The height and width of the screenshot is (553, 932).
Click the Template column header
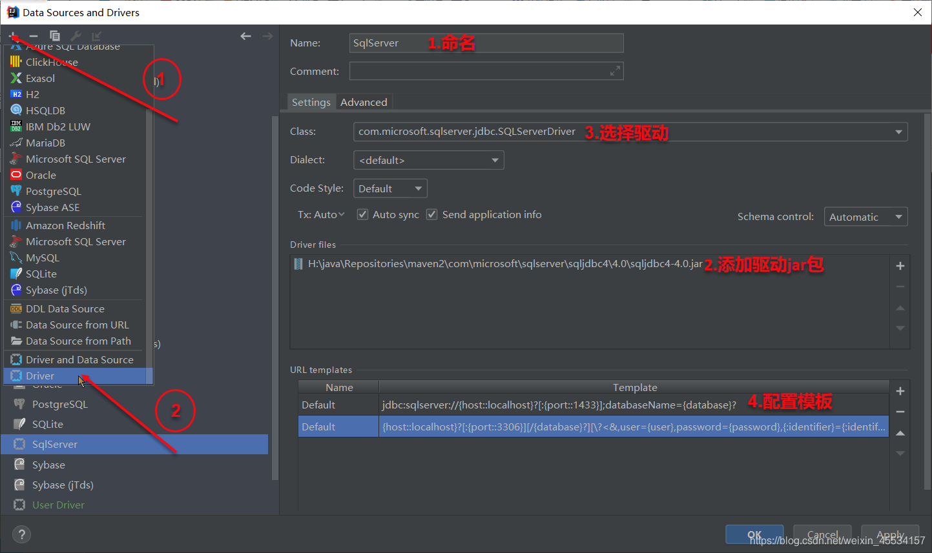coord(634,387)
